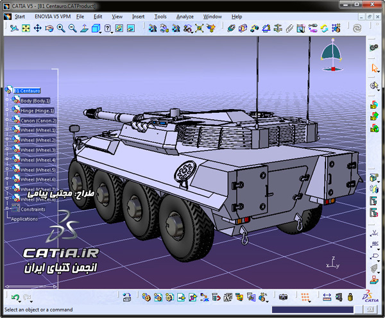Select the Applications tree entry
The image size is (385, 318).
[x=24, y=219]
